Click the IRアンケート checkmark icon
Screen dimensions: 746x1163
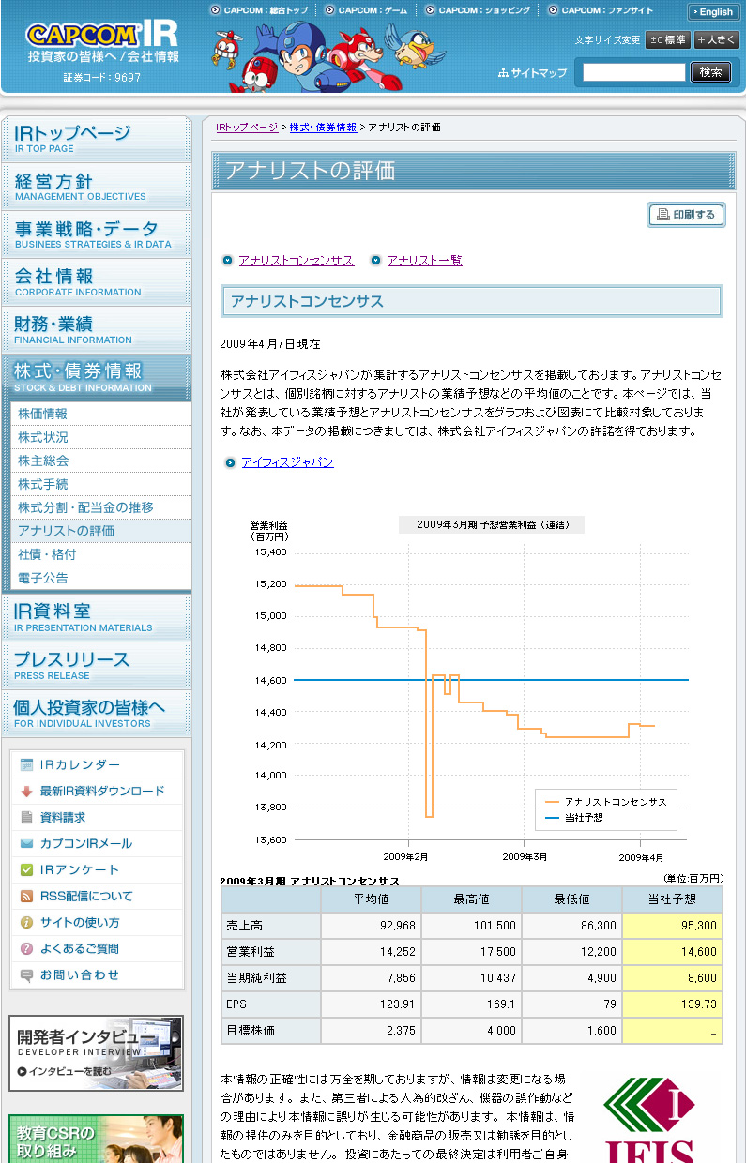coord(26,870)
